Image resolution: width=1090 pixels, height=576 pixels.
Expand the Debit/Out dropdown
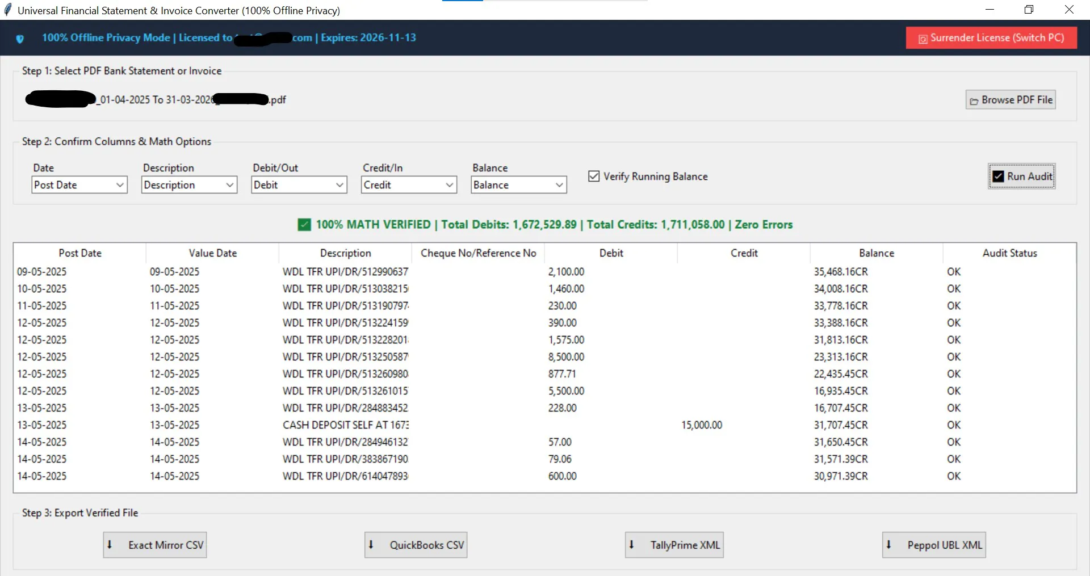(x=299, y=185)
